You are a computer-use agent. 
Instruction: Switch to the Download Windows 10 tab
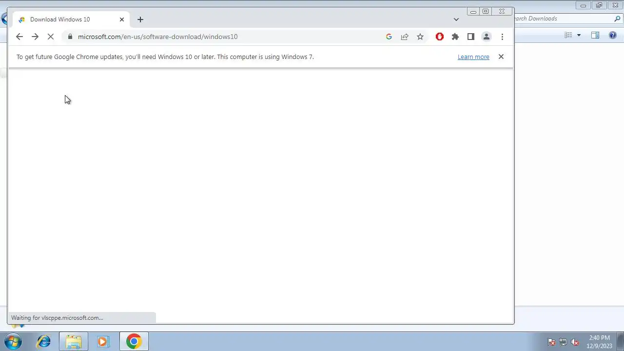pos(71,19)
